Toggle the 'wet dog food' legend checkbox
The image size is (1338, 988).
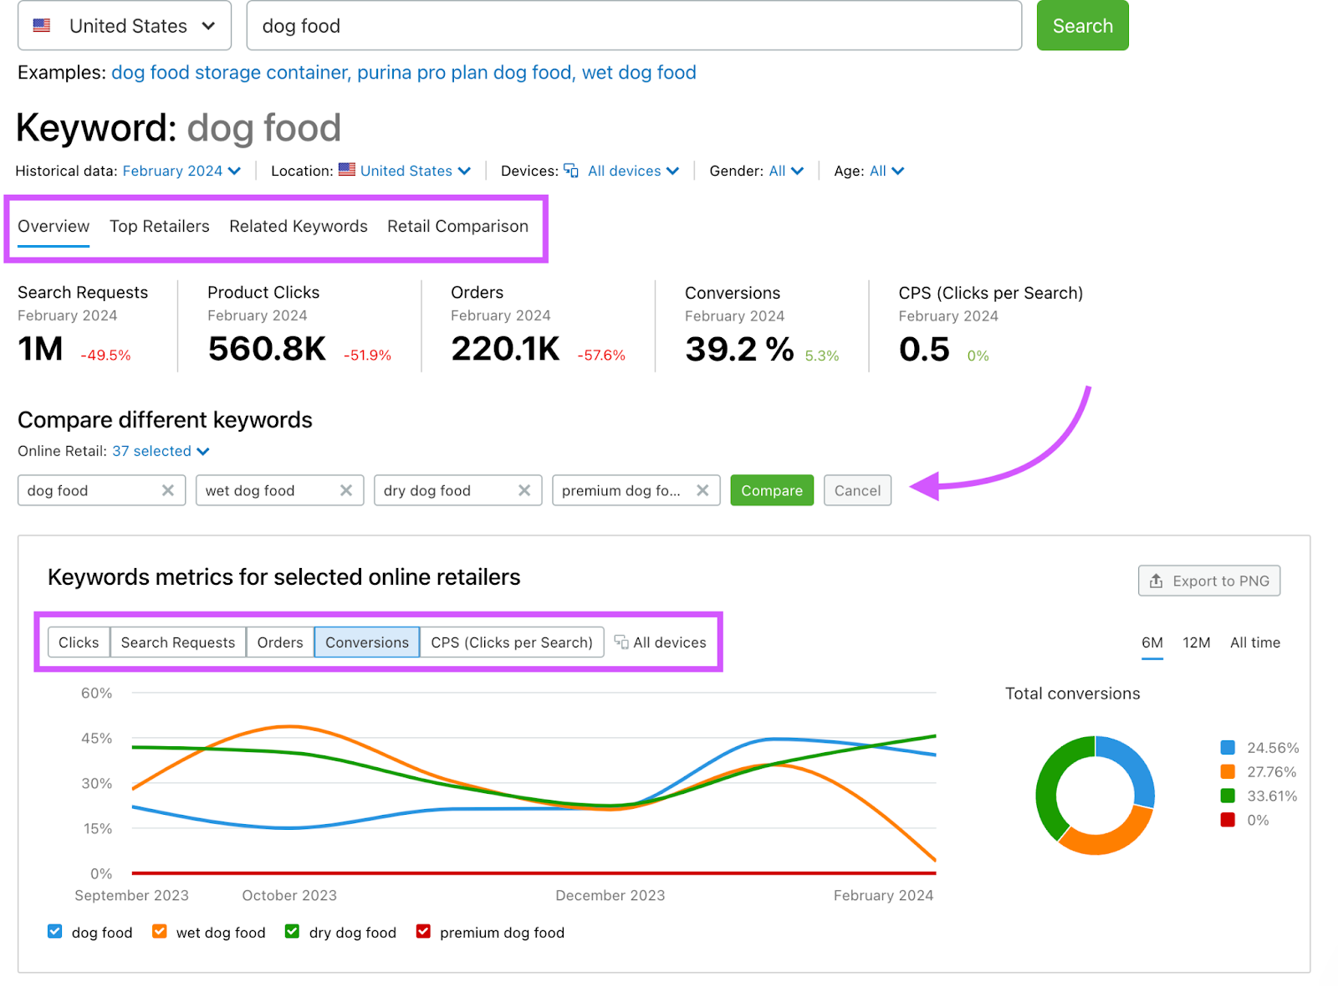(160, 931)
